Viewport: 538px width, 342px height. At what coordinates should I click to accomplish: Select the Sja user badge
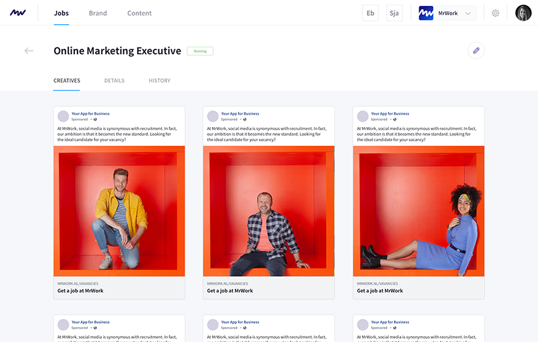click(x=395, y=13)
